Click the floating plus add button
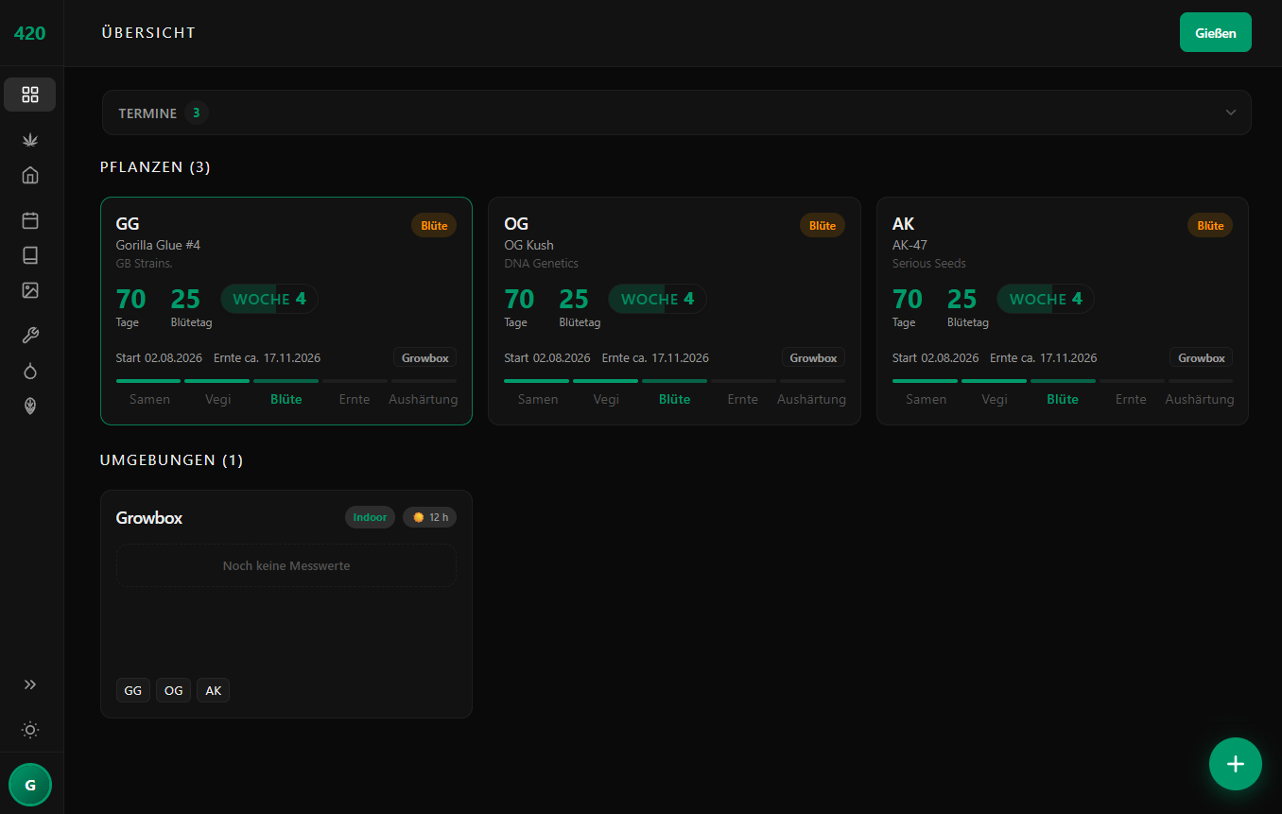The height and width of the screenshot is (814, 1282). click(x=1236, y=764)
